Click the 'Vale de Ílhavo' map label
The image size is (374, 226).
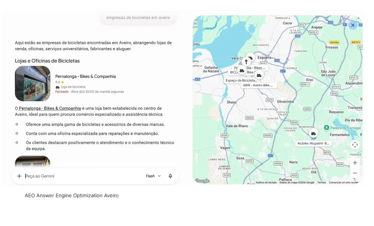[x=237, y=126]
